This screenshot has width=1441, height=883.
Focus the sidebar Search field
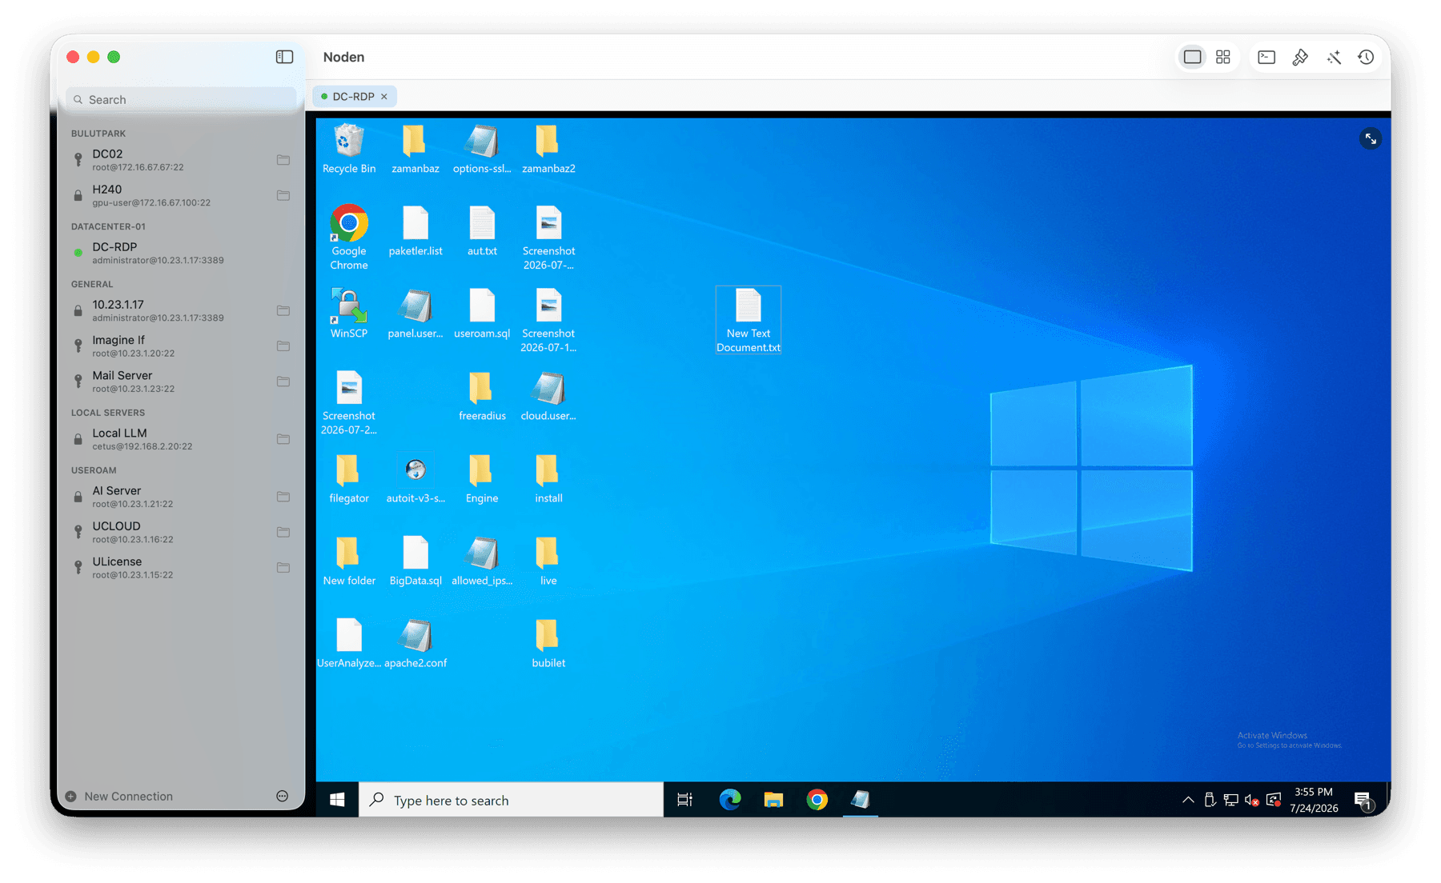[181, 100]
